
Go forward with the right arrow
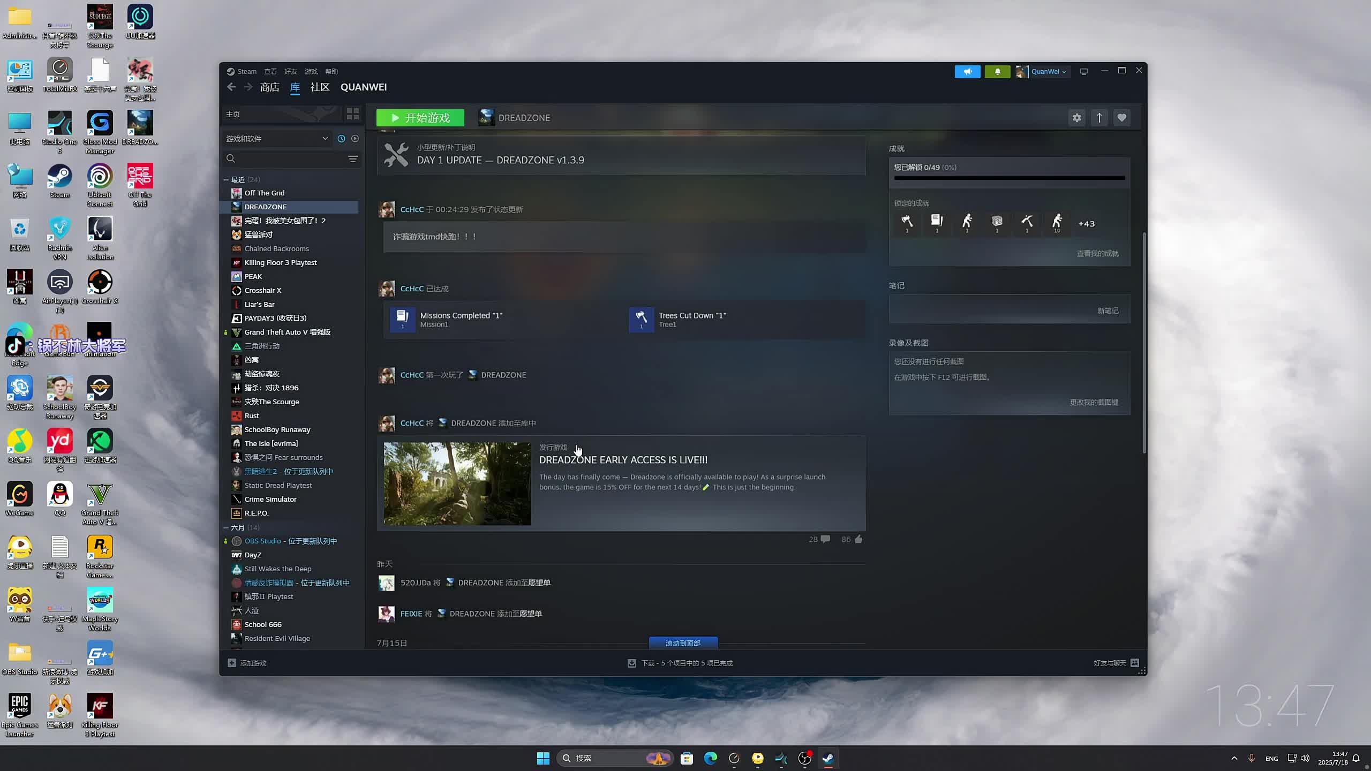coord(248,87)
